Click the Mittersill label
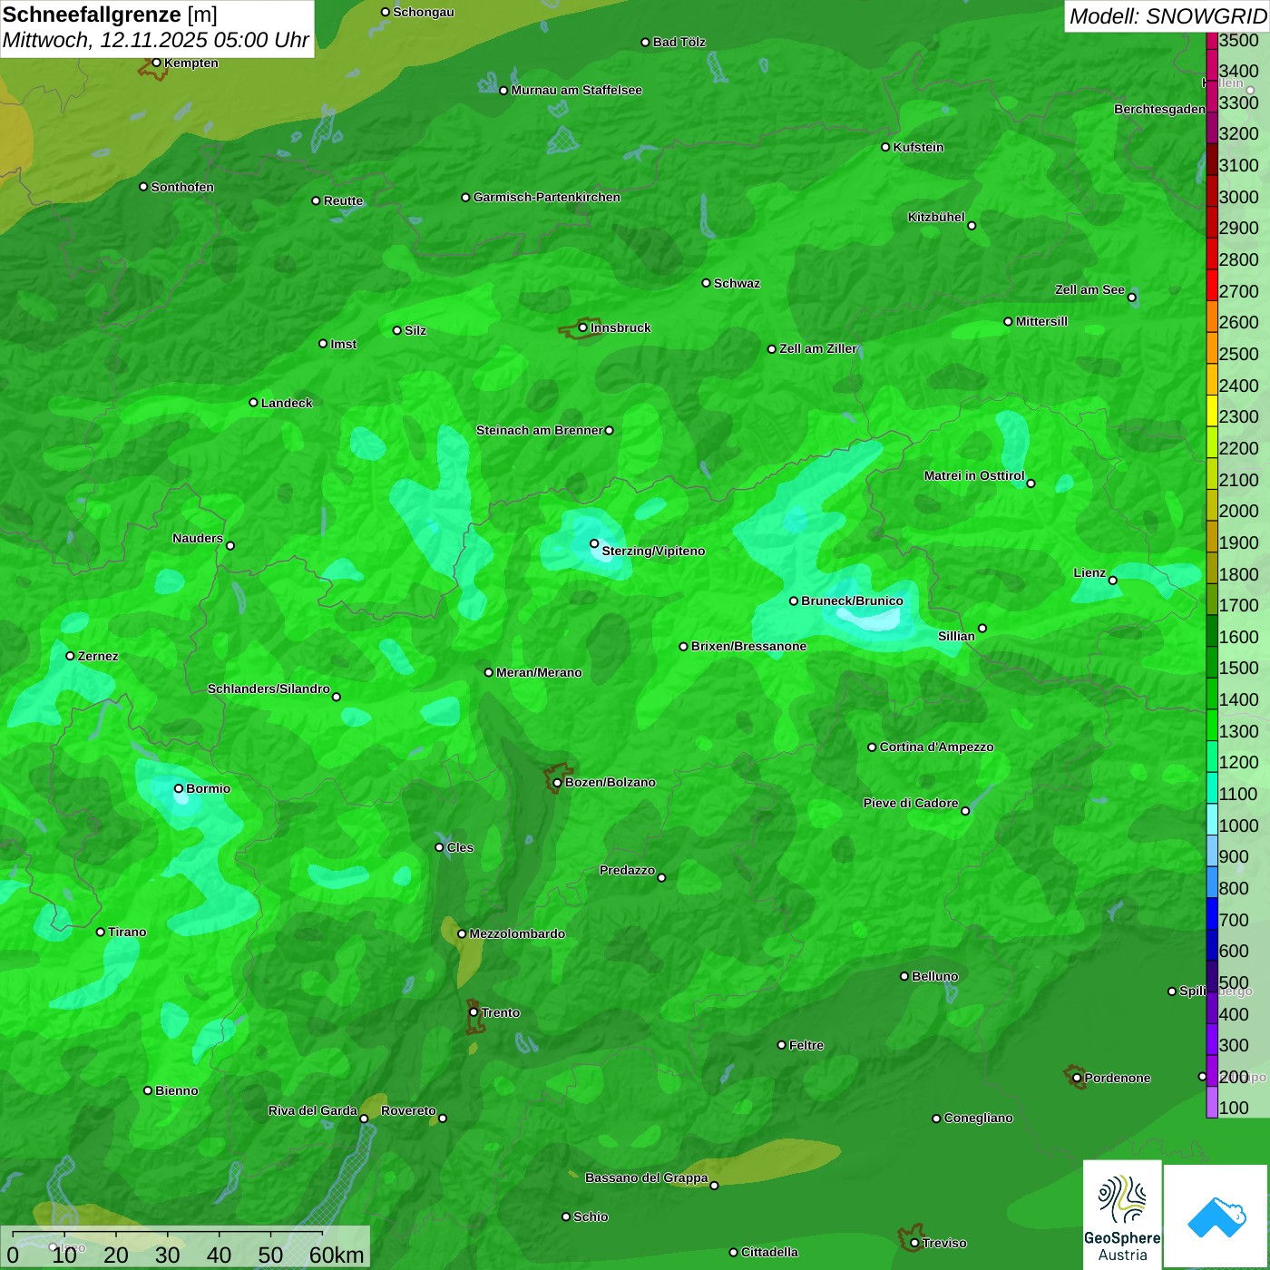The image size is (1270, 1270). pos(1041,321)
